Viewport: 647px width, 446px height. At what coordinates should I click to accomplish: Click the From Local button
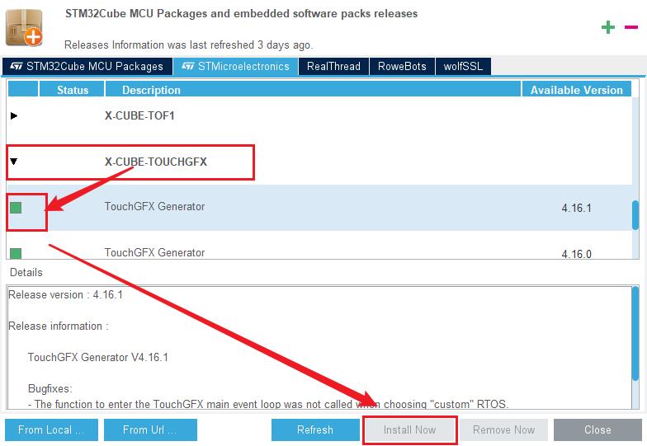click(51, 430)
